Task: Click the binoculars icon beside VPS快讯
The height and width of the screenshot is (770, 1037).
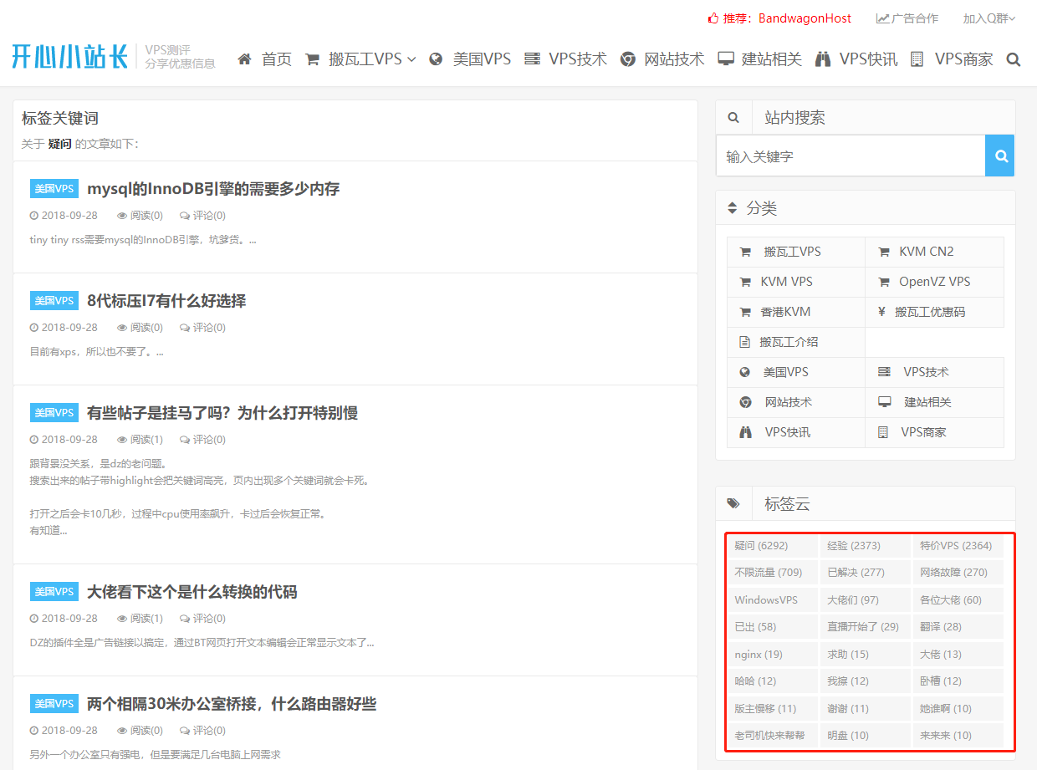Action: tap(823, 59)
